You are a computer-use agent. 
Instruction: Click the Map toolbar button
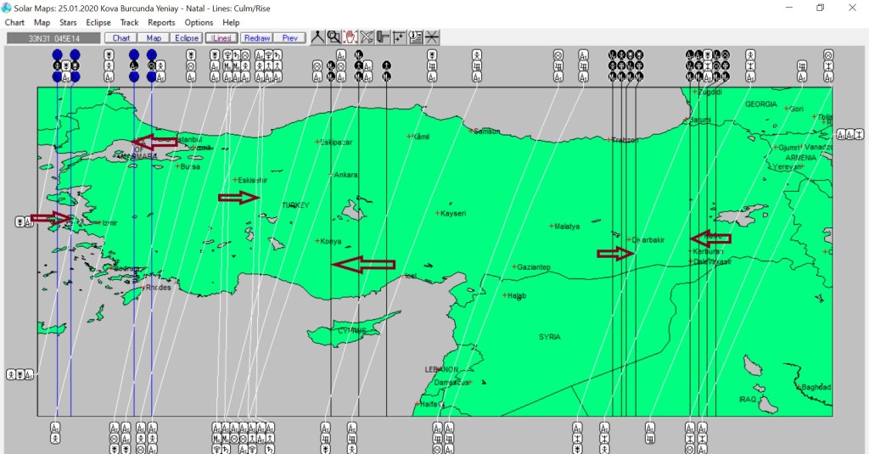pyautogui.click(x=154, y=38)
